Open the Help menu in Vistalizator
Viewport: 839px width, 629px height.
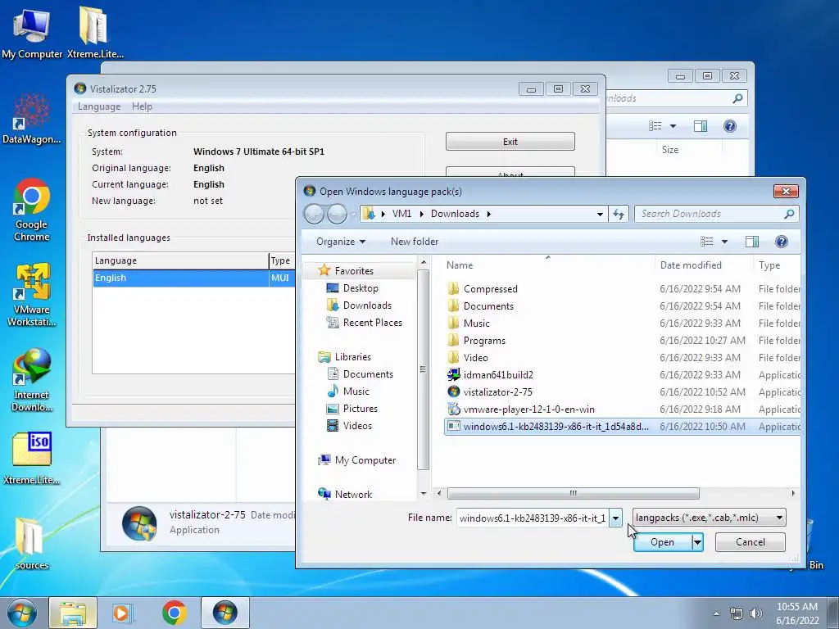[142, 106]
